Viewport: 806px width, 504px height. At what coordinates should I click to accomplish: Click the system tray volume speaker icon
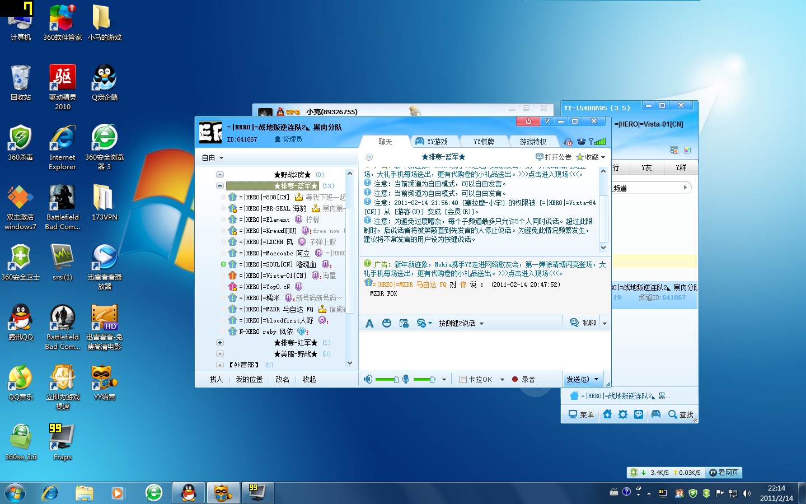pyautogui.click(x=746, y=493)
